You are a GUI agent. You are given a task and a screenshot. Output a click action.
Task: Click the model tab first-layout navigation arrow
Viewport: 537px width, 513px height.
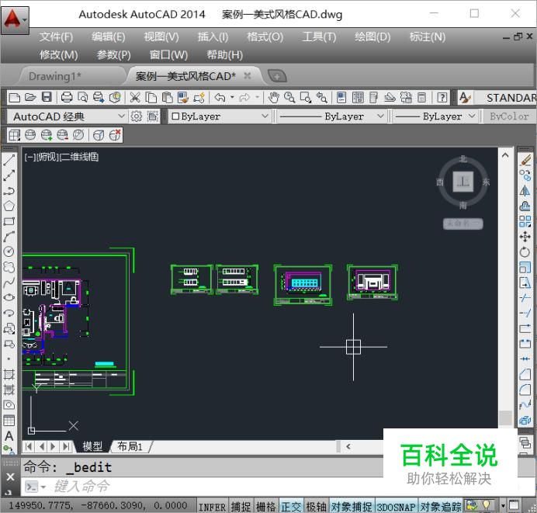point(29,446)
